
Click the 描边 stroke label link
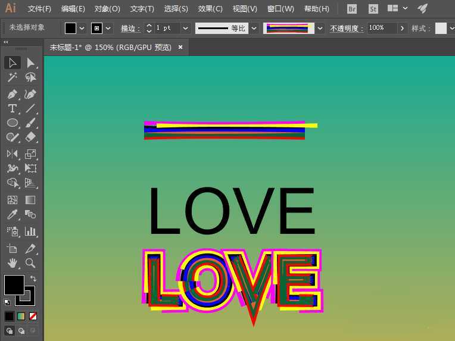click(130, 28)
